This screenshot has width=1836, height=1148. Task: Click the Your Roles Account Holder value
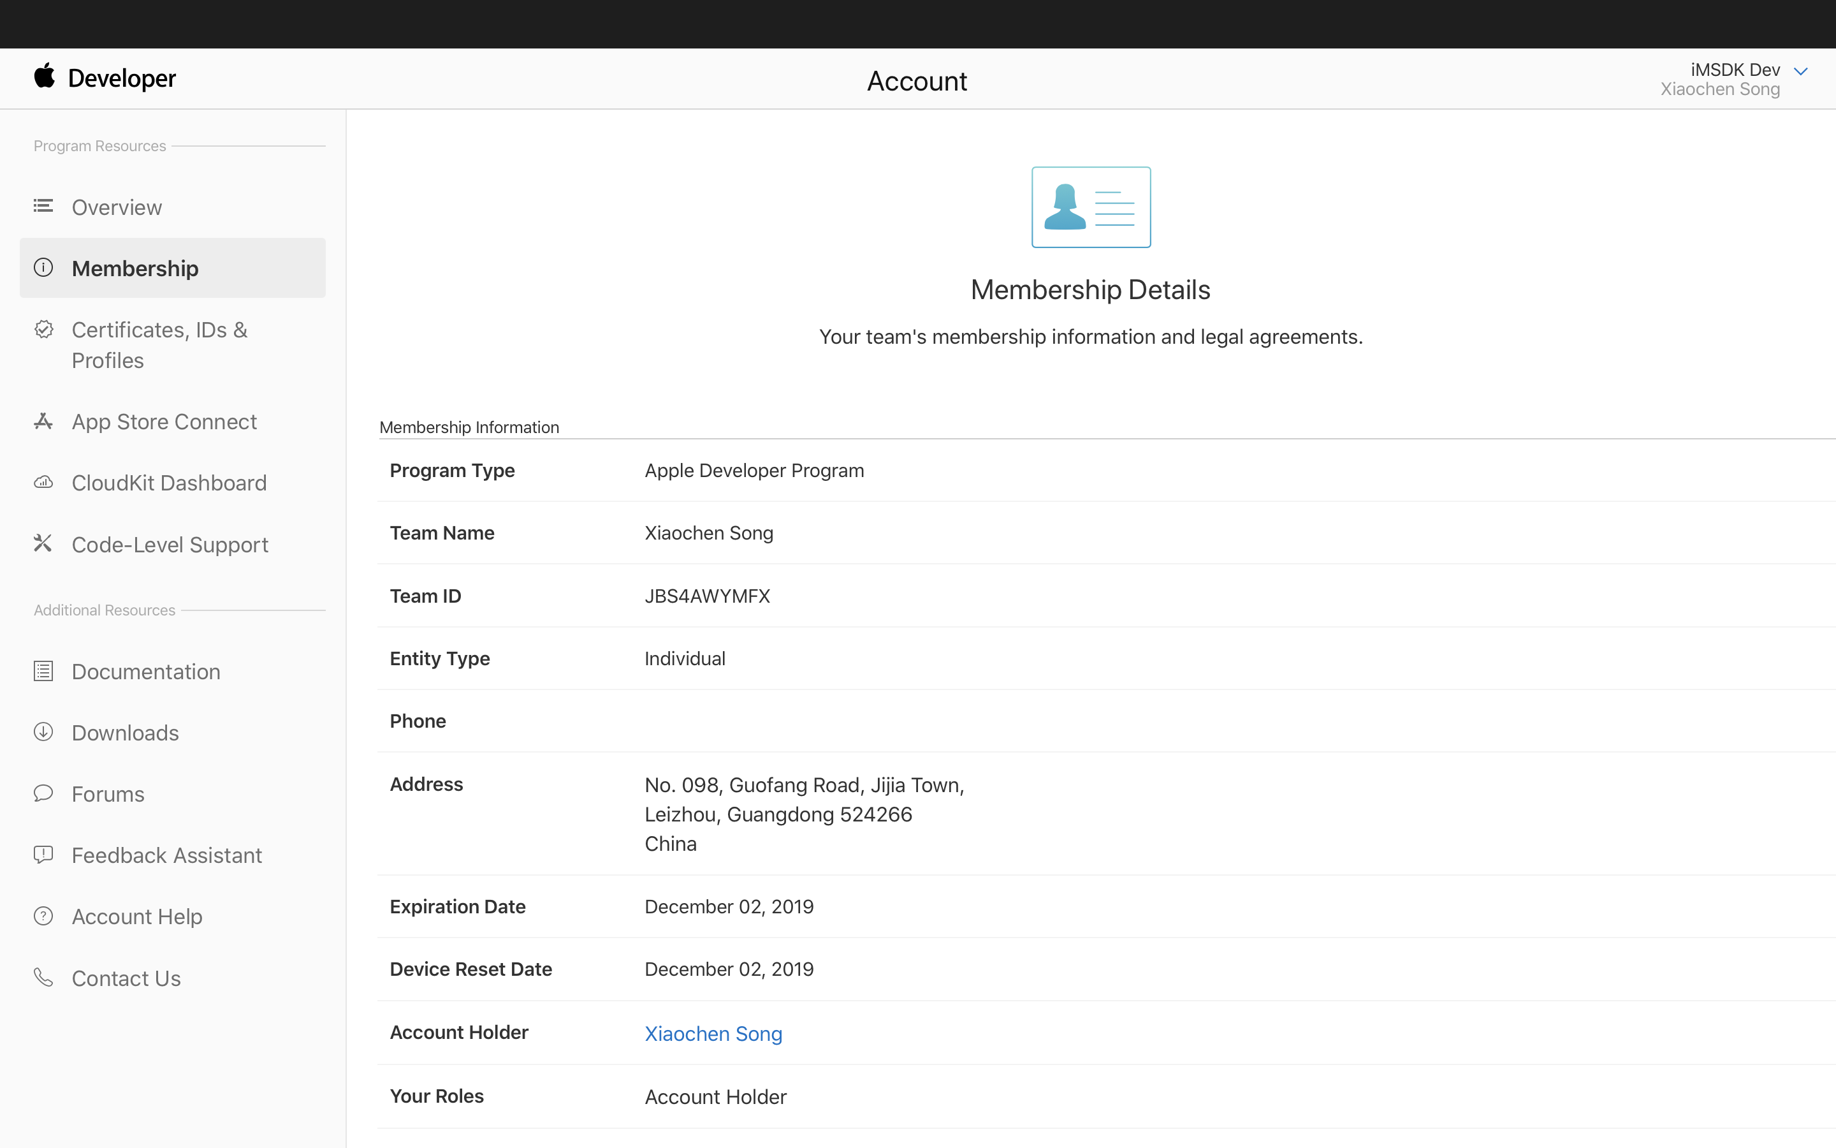point(715,1096)
